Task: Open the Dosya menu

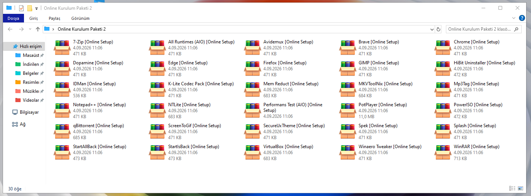Action: pyautogui.click(x=13, y=18)
